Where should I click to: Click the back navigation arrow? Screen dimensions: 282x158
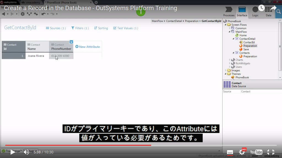tap(3, 14)
